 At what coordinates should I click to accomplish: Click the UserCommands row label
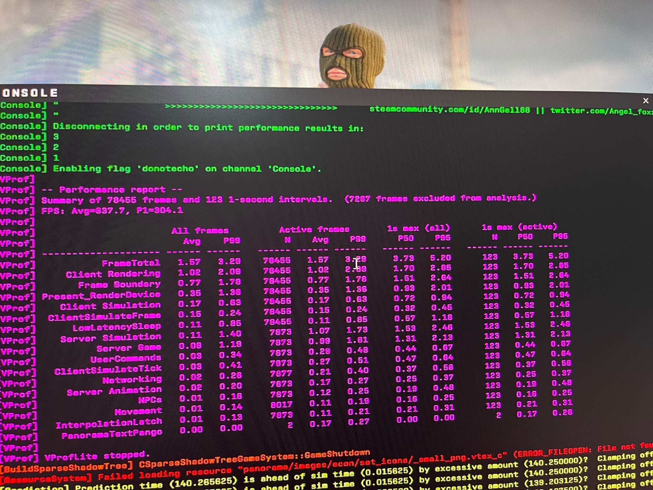[126, 359]
